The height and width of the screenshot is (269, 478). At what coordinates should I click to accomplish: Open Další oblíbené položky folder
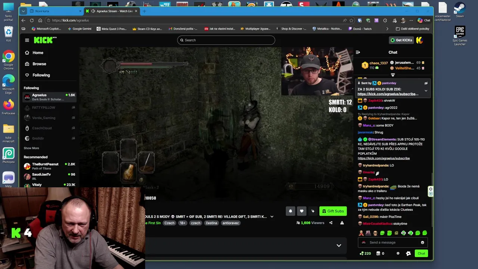click(412, 29)
